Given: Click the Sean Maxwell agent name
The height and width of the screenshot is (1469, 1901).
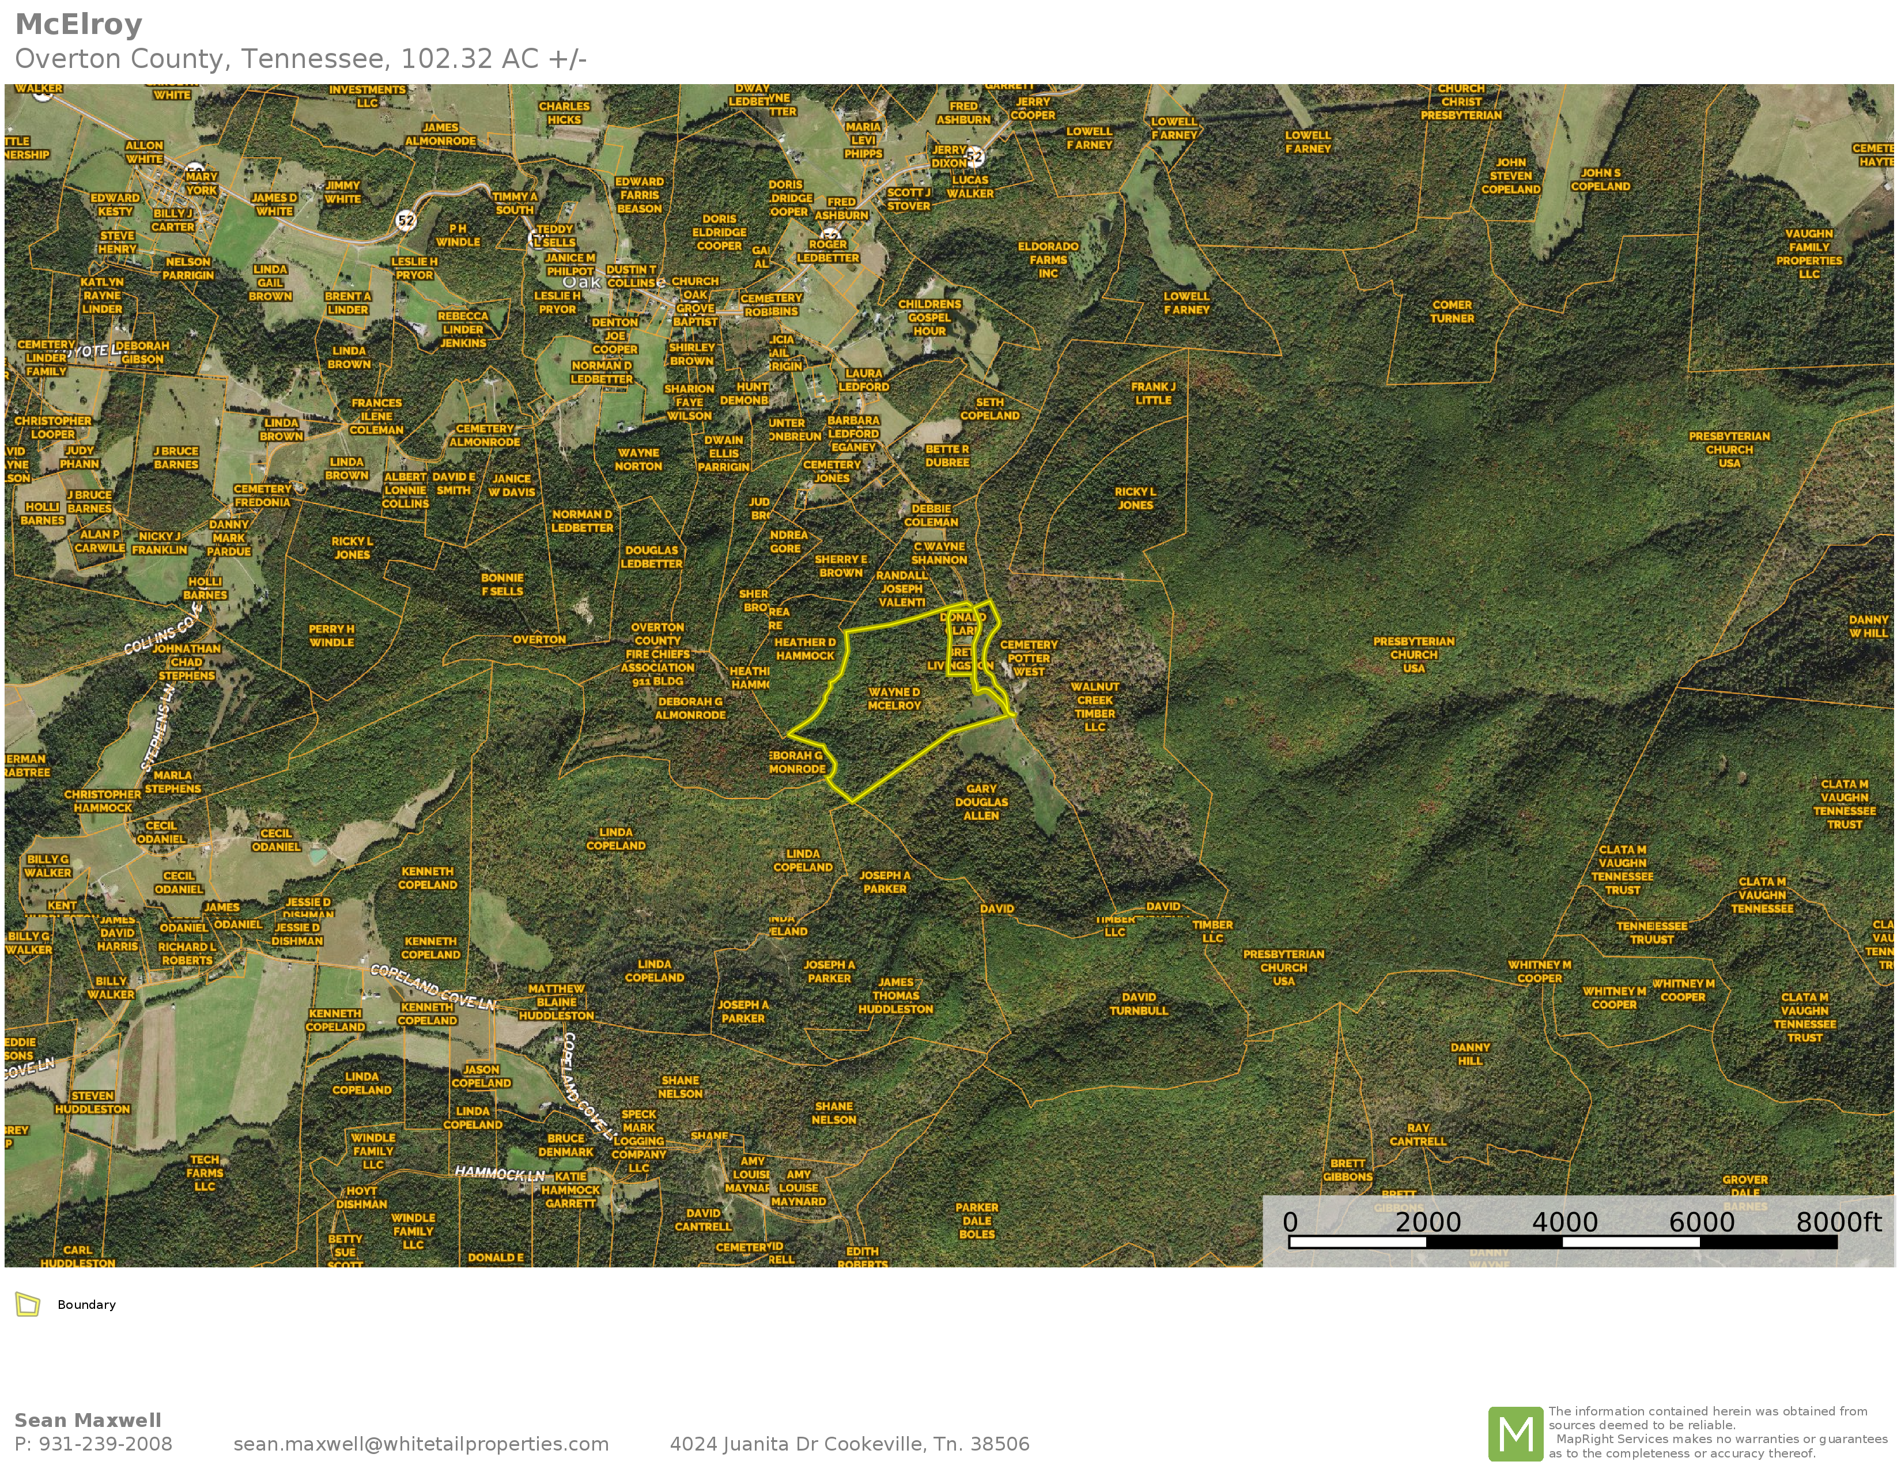Looking at the screenshot, I should (88, 1420).
